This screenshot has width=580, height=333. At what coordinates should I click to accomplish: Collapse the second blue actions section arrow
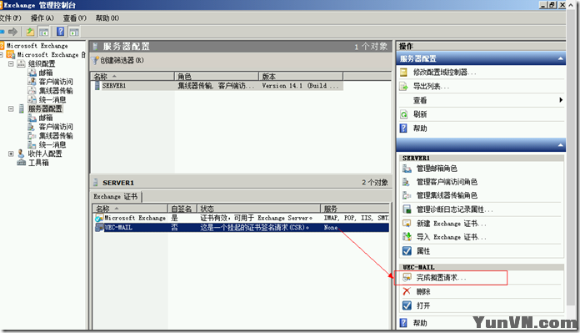point(560,145)
